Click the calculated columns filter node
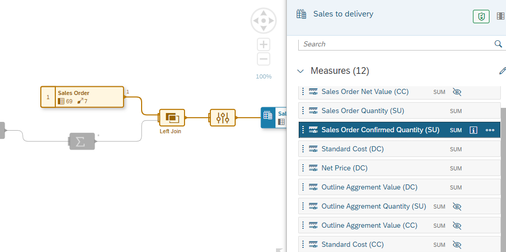Image resolution: width=506 pixels, height=252 pixels. point(222,118)
